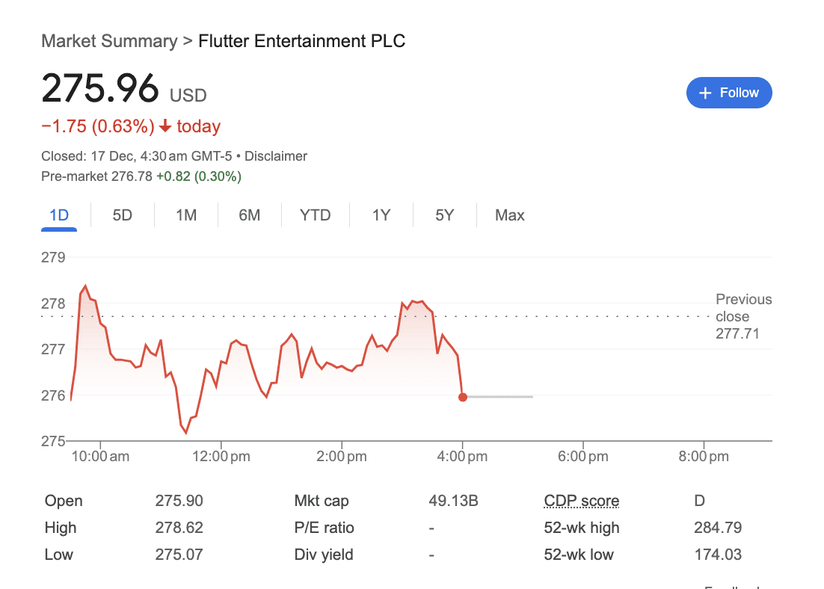
Task: Select the Max time range
Action: [510, 215]
